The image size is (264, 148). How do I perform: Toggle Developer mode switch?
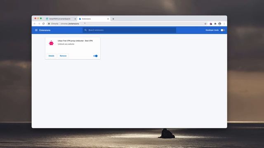pyautogui.click(x=223, y=30)
